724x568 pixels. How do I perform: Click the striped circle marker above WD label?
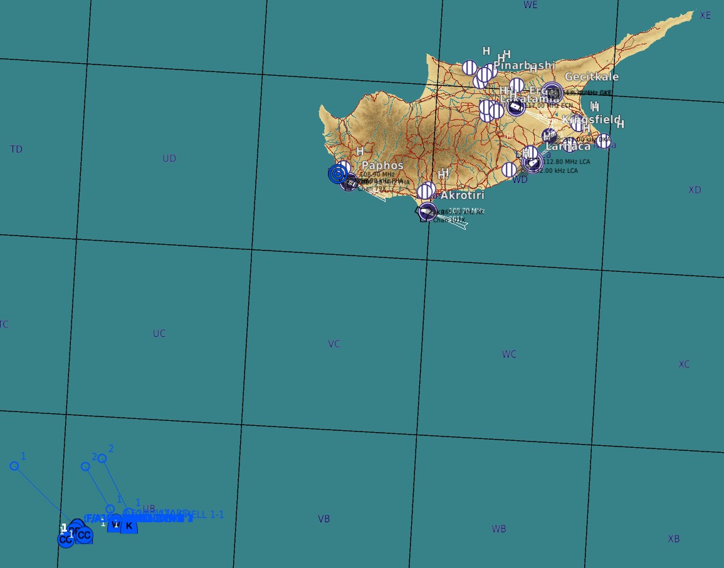509,169
